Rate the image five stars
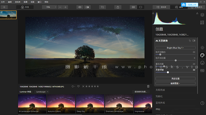The width and height of the screenshot is (206, 115). (98, 86)
